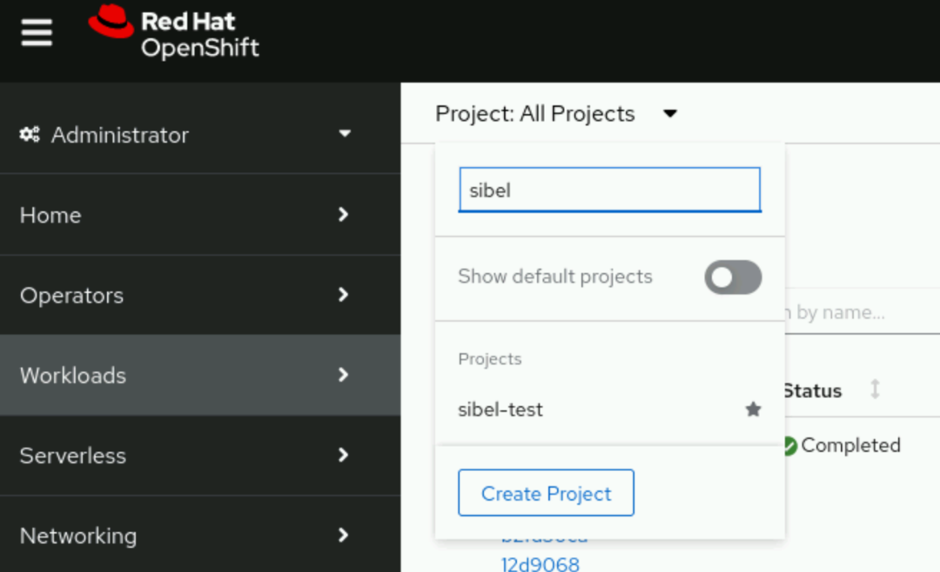Expand Operators section chevron

pos(343,295)
